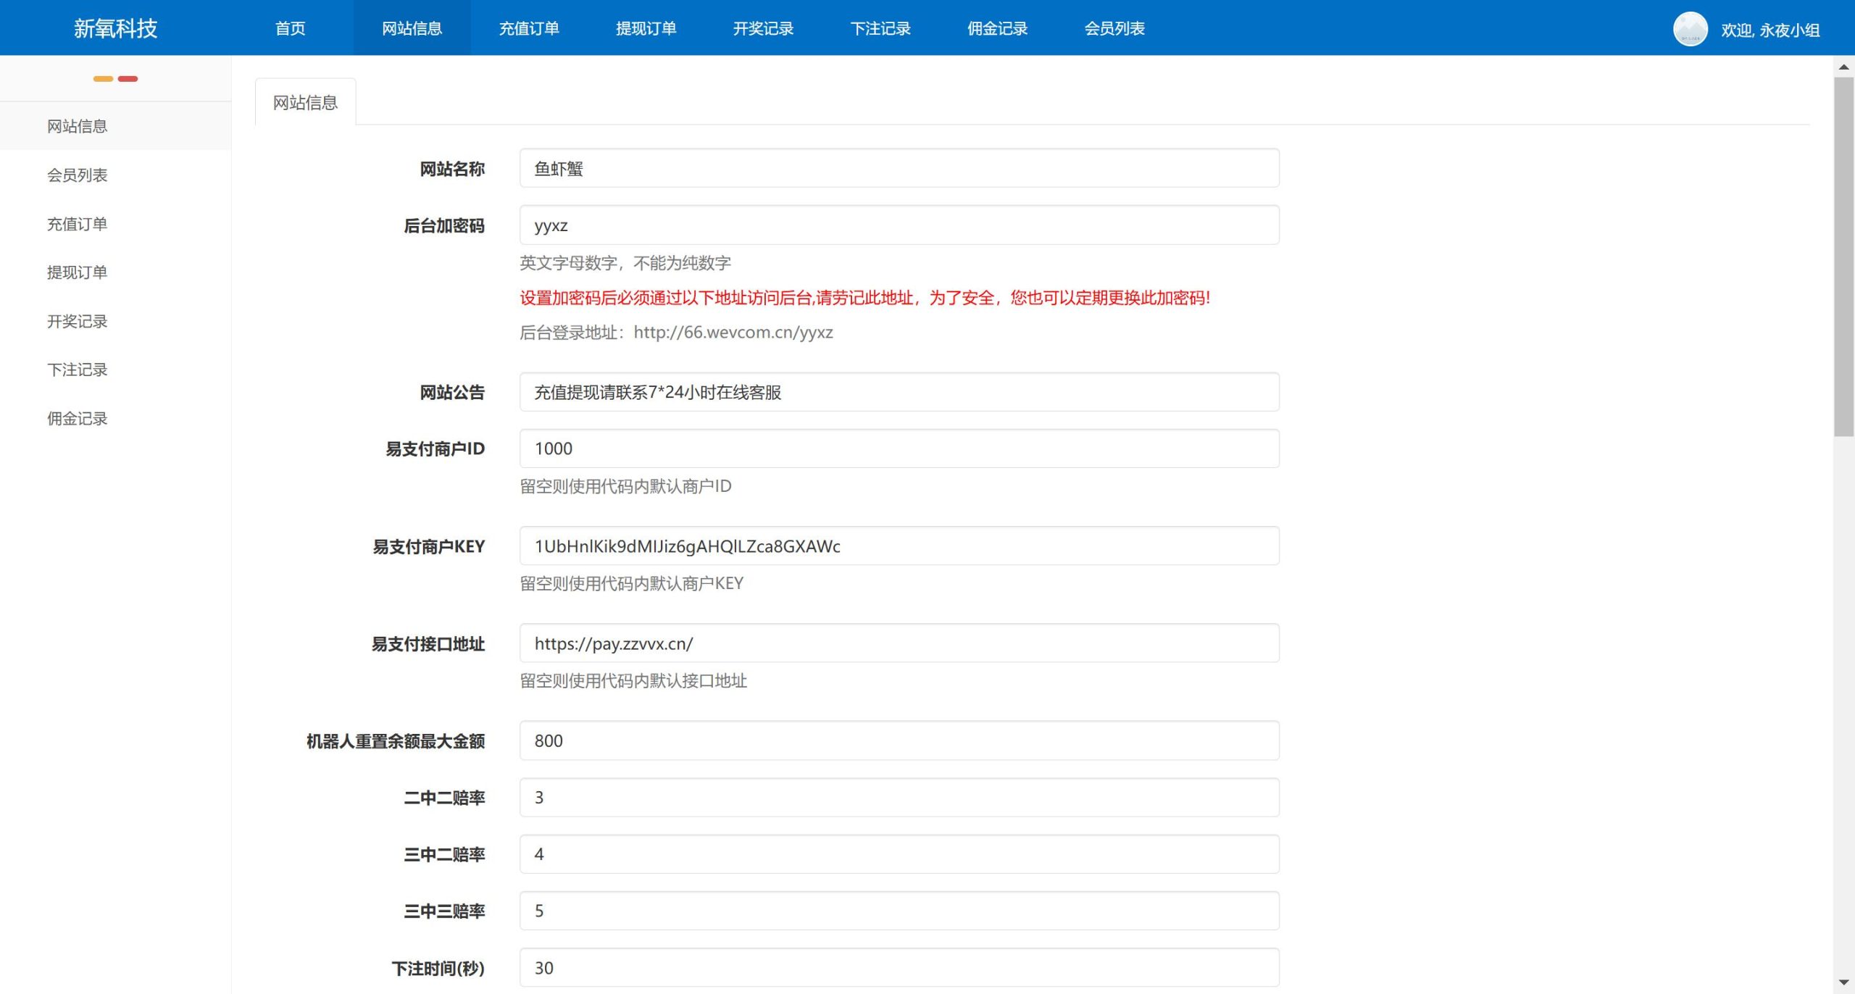Open 会员列表 in top navigation bar
The width and height of the screenshot is (1855, 994).
pyautogui.click(x=1114, y=28)
